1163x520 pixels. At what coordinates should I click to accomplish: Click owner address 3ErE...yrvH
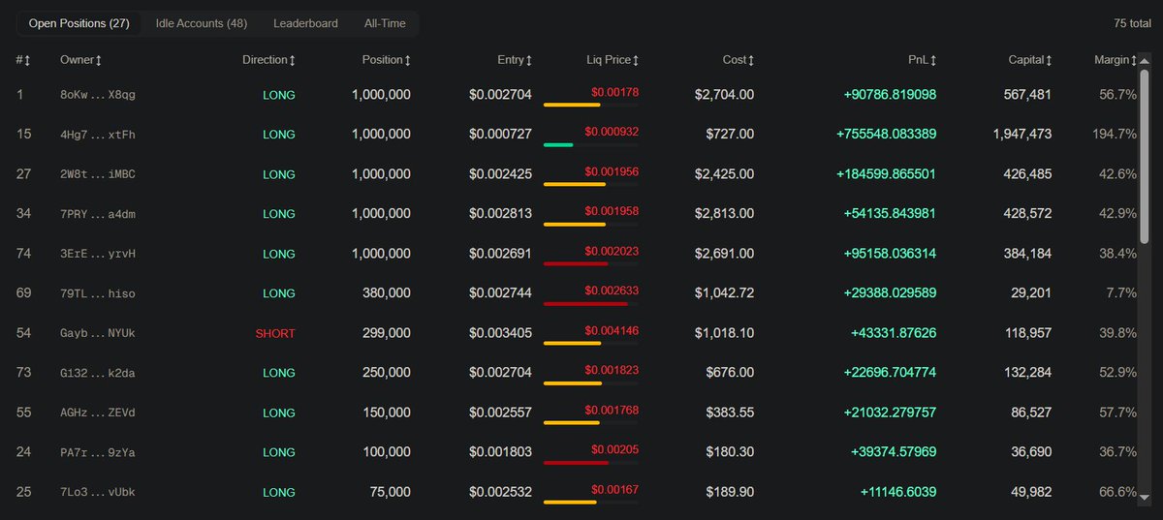(98, 254)
